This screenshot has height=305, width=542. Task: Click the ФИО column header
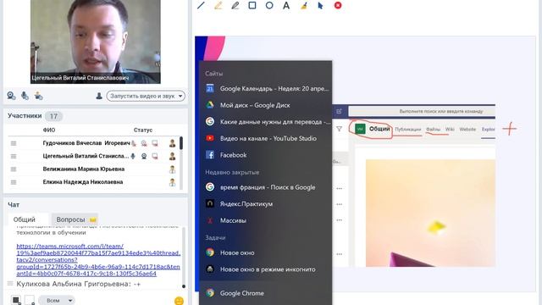click(x=49, y=130)
